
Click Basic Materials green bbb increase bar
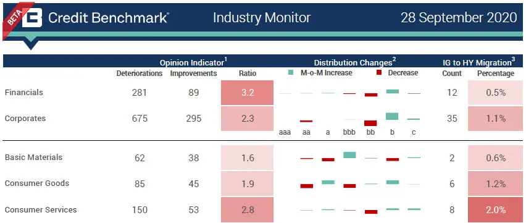(349, 155)
